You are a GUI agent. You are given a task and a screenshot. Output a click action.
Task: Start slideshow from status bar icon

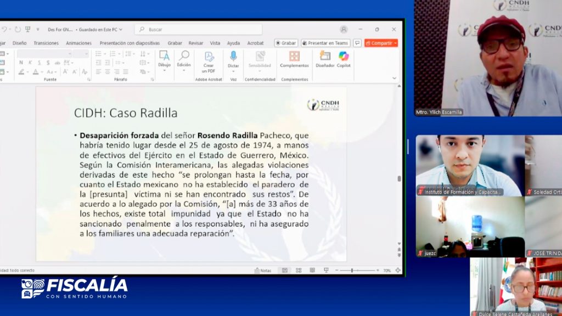(x=326, y=270)
